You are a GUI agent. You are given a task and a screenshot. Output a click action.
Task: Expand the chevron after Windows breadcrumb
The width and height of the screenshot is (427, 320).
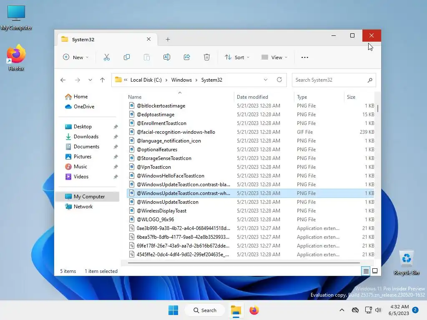(196, 80)
